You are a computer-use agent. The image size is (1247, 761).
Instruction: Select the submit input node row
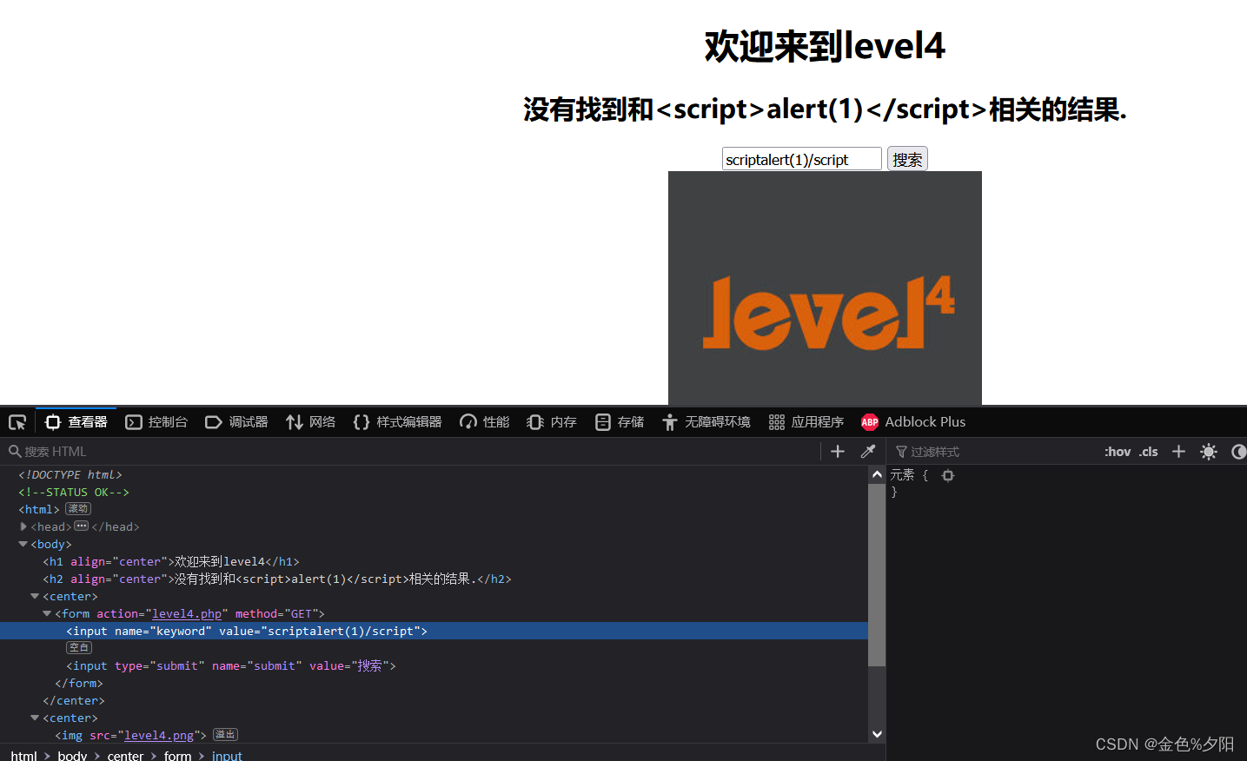coord(434,665)
